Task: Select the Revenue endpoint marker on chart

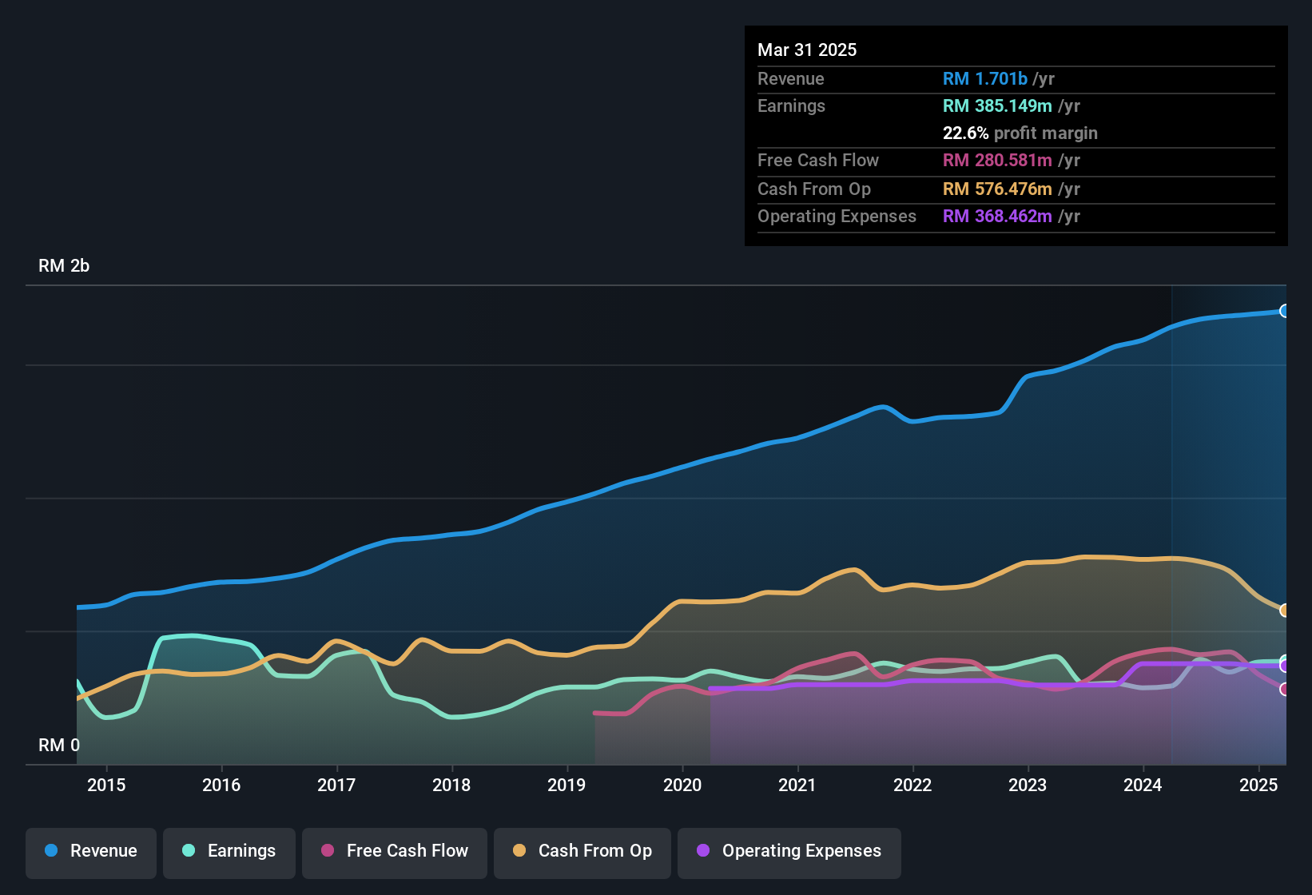Action: click(1284, 311)
